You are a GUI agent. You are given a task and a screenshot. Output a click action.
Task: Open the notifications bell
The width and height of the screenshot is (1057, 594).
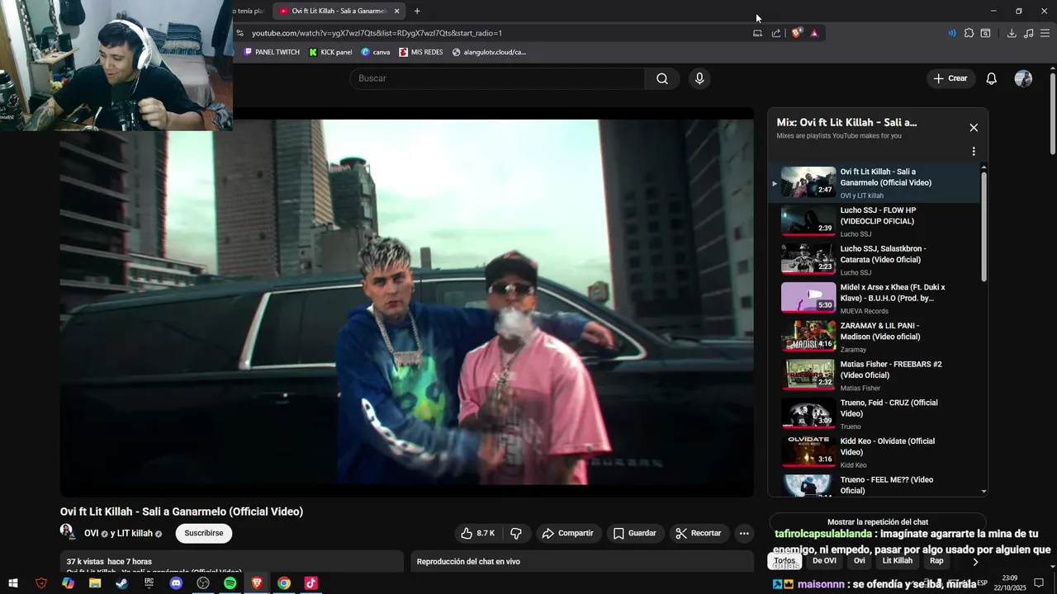(992, 78)
